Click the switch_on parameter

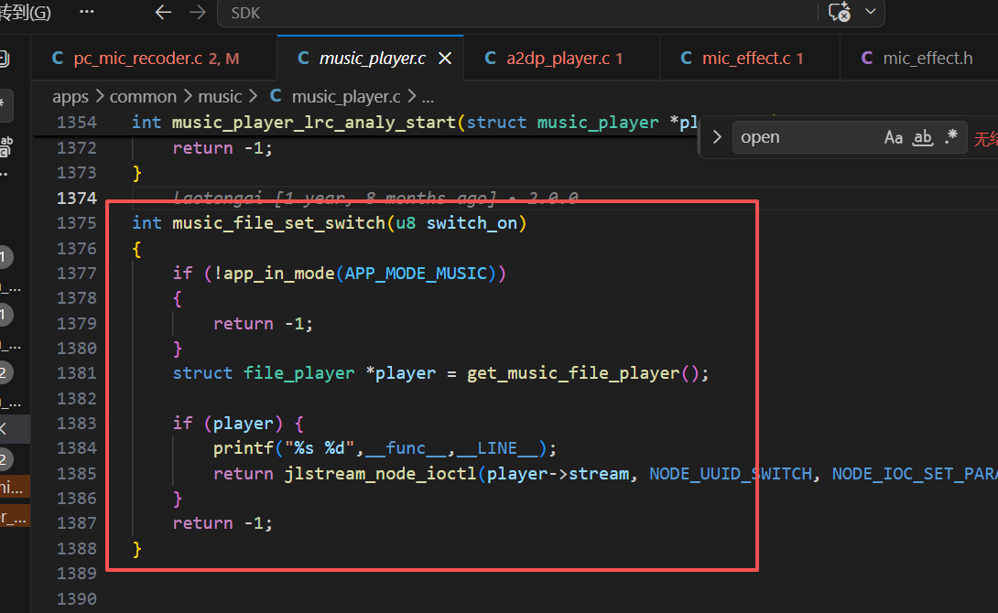[x=472, y=223]
